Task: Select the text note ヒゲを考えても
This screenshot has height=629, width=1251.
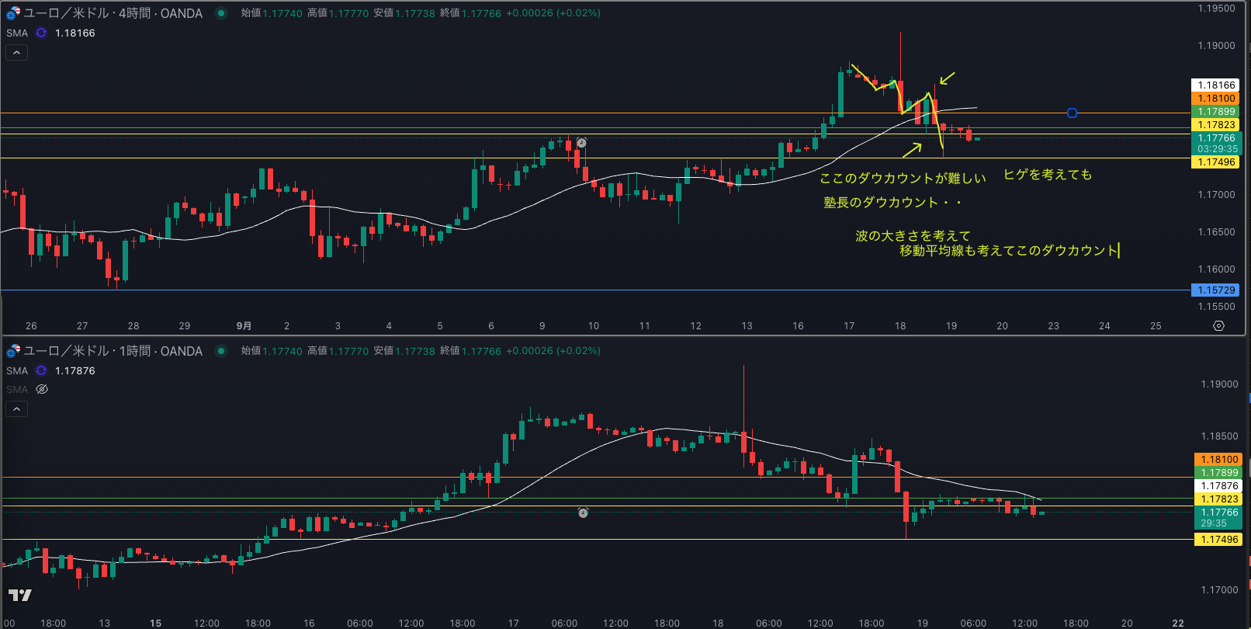Action: (1048, 175)
